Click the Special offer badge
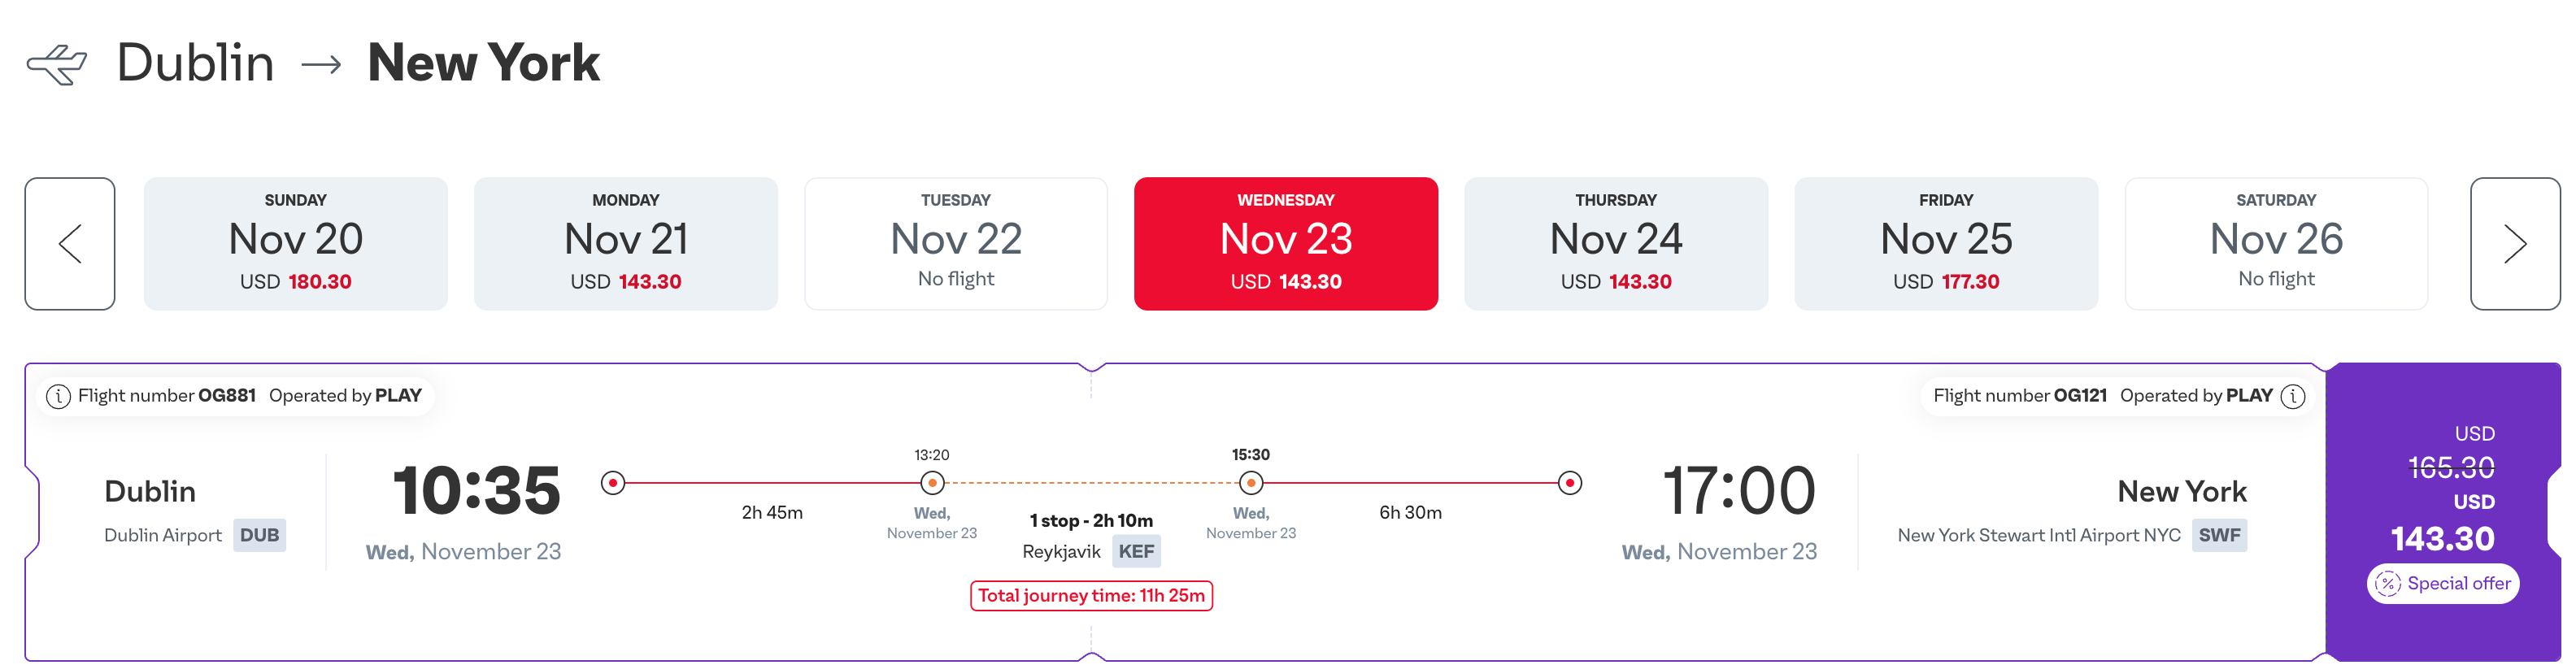Viewport: 2576px width, 665px height. pyautogui.click(x=2442, y=584)
